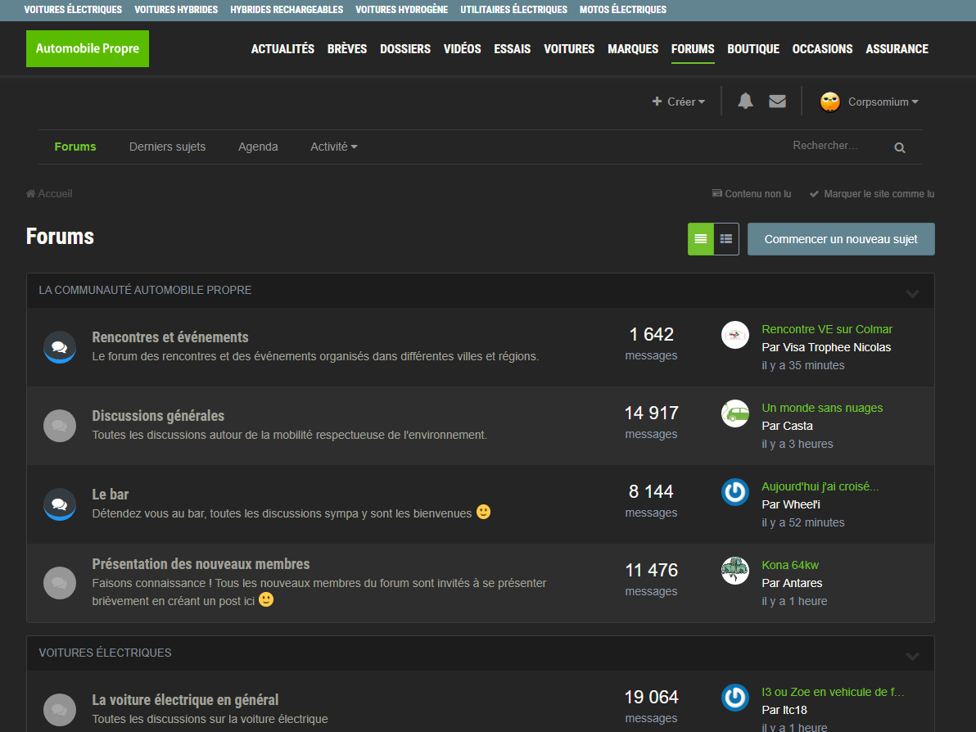This screenshot has height=732, width=976.
Task: Collapse the LA COMMUNAUTÉ AUTOMOBILE PROPRE section
Action: point(912,292)
